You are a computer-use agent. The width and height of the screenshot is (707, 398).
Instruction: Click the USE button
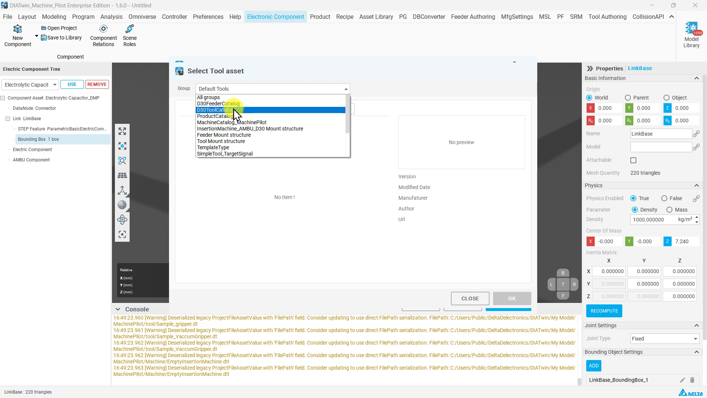[x=72, y=84]
